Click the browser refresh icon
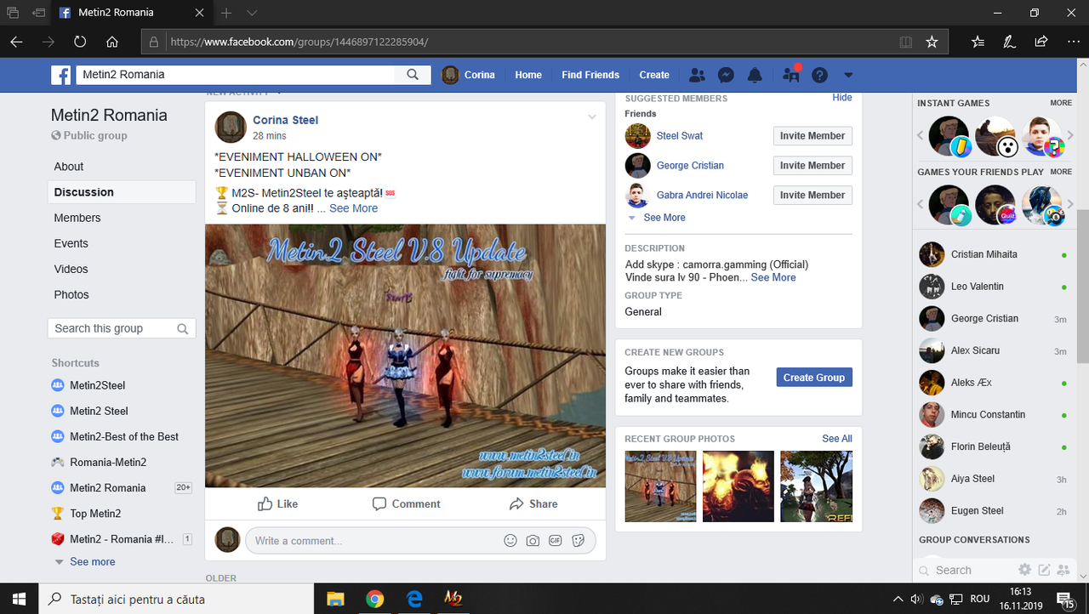 80,42
